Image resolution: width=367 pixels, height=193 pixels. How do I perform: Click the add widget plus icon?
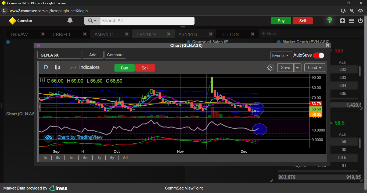[x=342, y=21]
